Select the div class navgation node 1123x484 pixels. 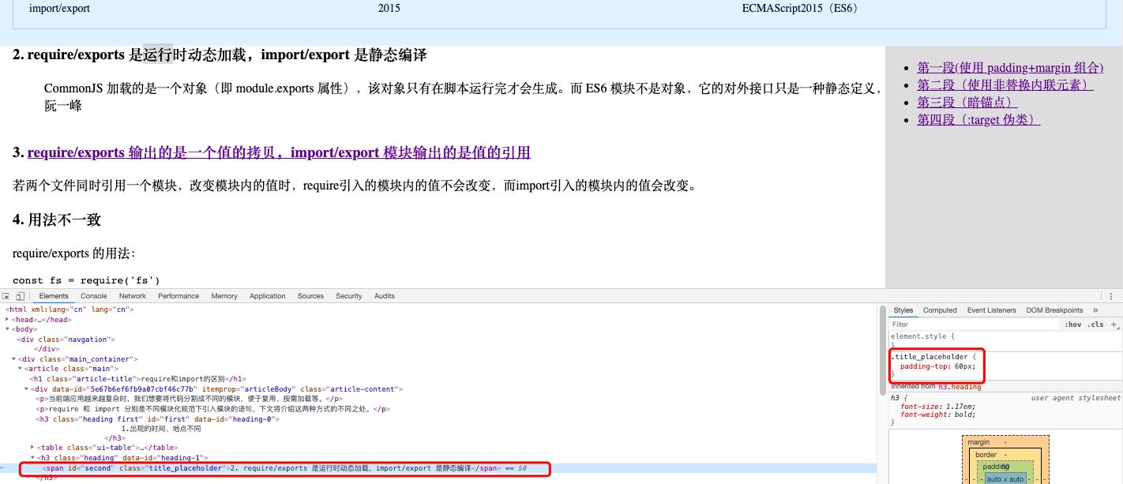tap(67, 340)
